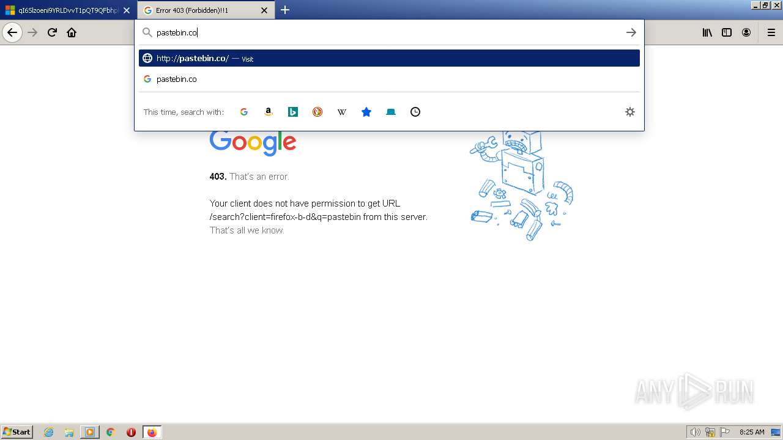Open search settings gear
783x440 pixels.
(x=630, y=112)
